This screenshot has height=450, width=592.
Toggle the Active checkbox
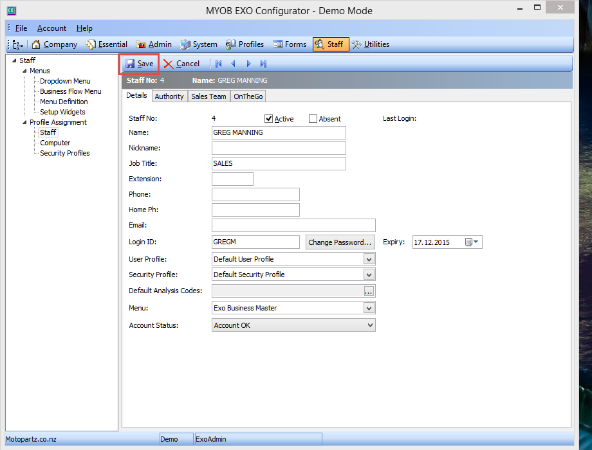click(268, 119)
